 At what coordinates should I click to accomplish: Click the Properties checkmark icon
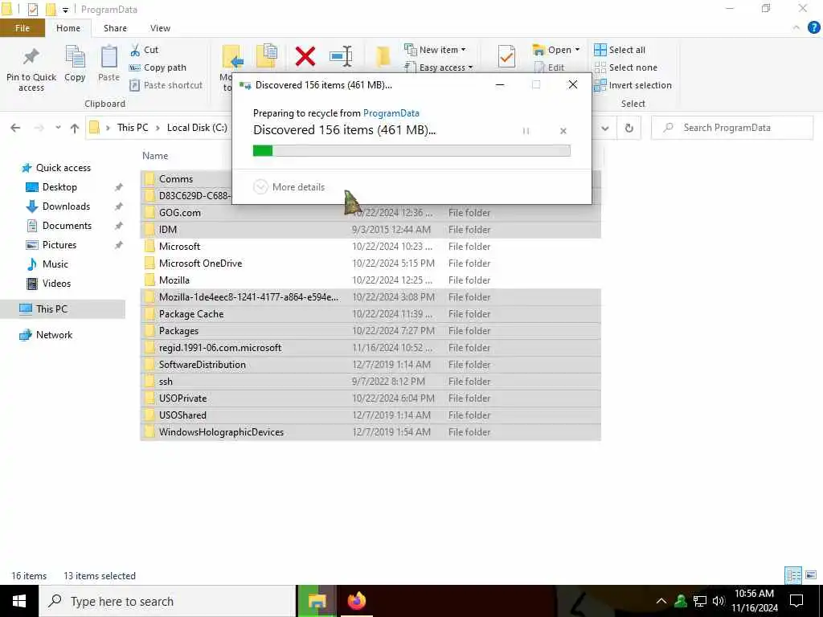tap(506, 56)
